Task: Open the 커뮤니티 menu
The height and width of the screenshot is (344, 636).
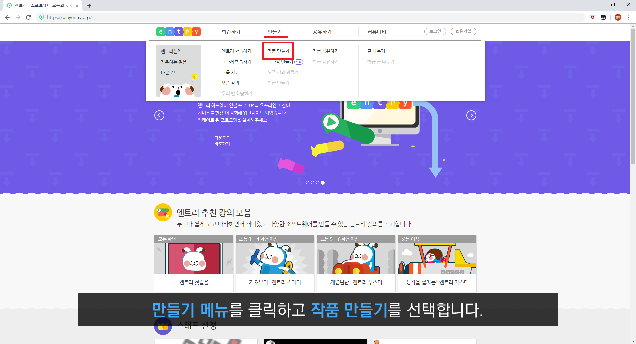Action: (x=377, y=32)
